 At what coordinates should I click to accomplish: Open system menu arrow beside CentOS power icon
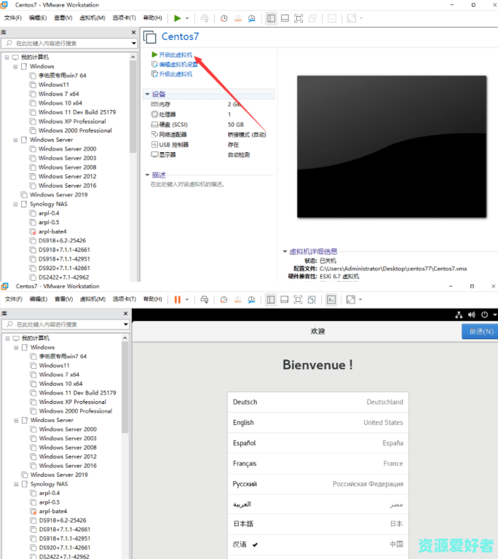[x=495, y=314]
